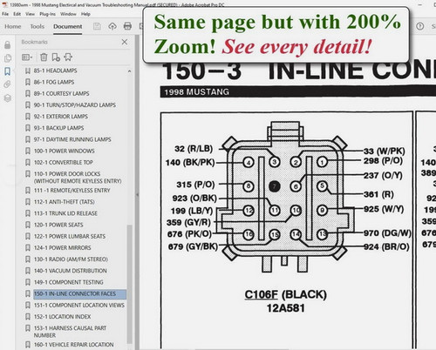Open the Edit menu
This screenshot has height=350, width=436.
click(x=17, y=14)
